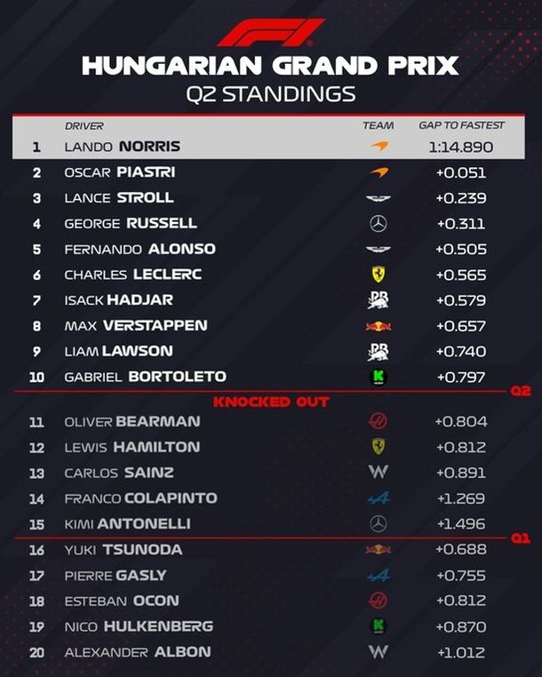This screenshot has width=542, height=677.
Task: Click the Q2 STANDINGS subtitle
Action: click(x=270, y=93)
